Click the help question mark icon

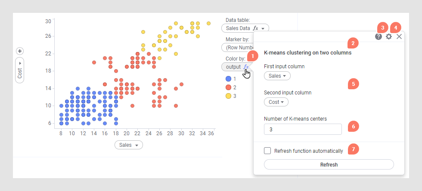click(379, 37)
